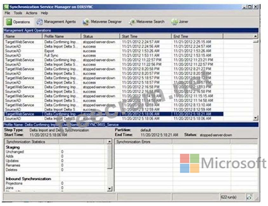Click the status bar icon beside 622 run(s)

tap(250, 197)
